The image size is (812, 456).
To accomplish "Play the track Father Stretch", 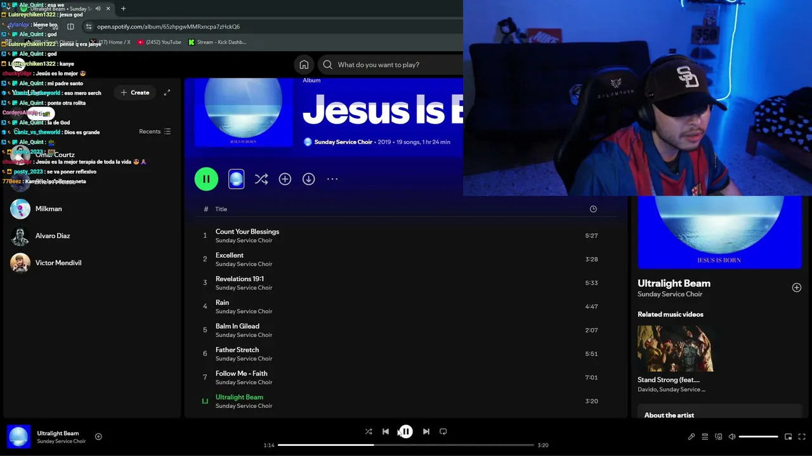I will 406,353.
